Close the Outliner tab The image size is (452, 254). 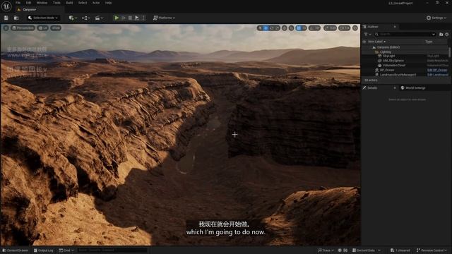[395, 27]
